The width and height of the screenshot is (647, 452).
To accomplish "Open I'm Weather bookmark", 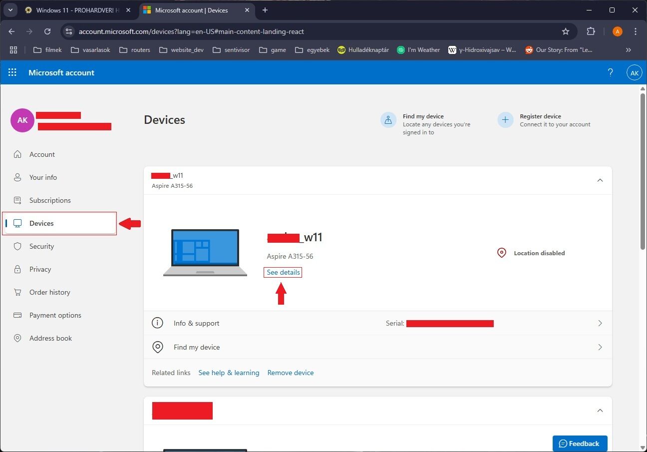I will (418, 50).
